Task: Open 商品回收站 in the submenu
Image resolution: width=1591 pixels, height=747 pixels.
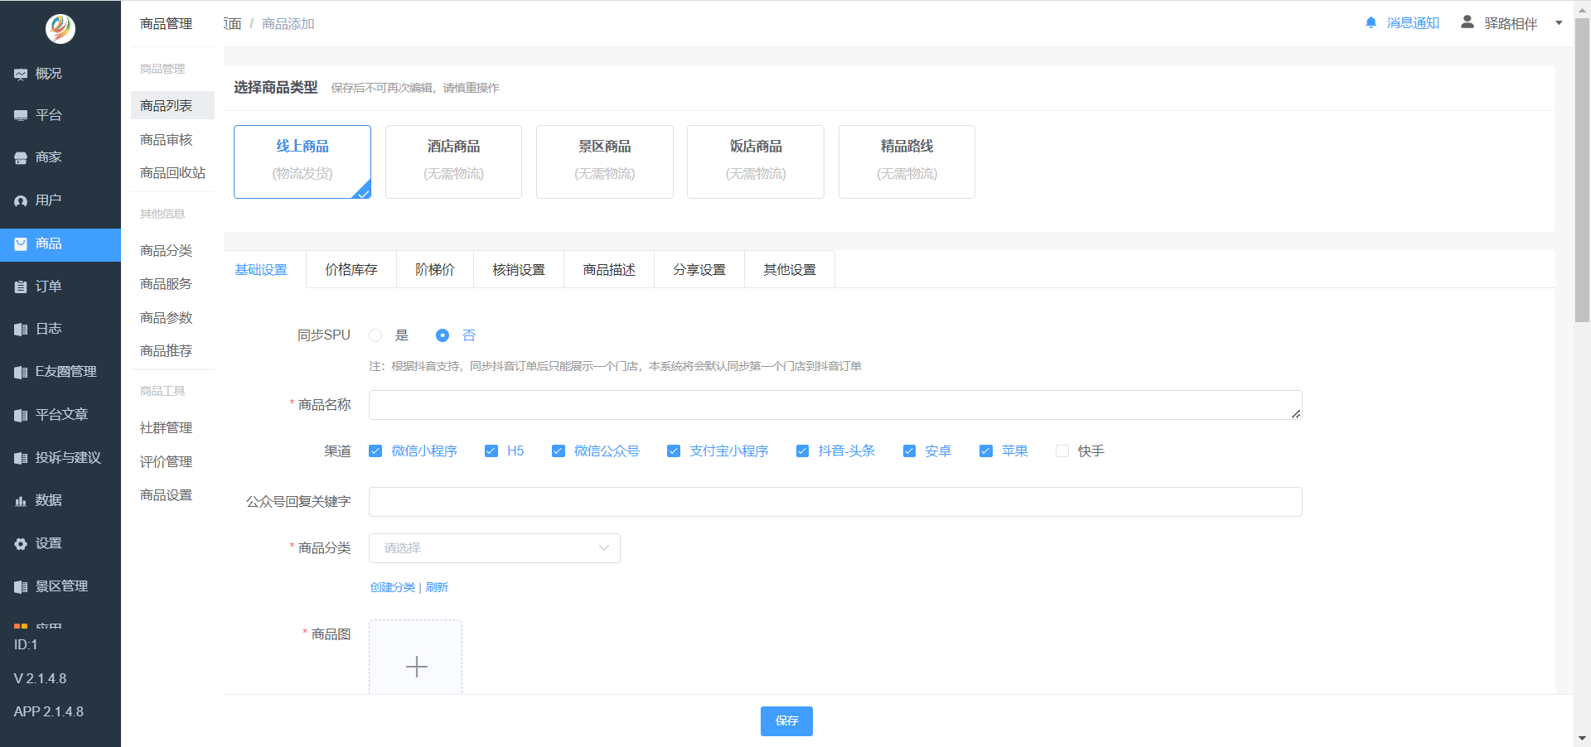Action: [172, 172]
